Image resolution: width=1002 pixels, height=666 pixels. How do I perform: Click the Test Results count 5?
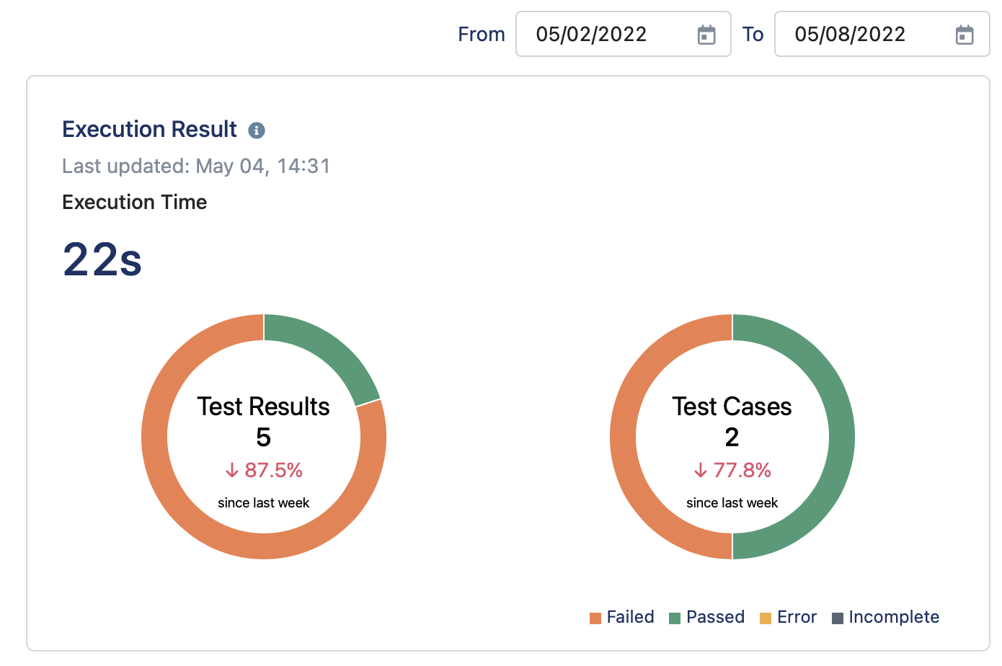264,438
